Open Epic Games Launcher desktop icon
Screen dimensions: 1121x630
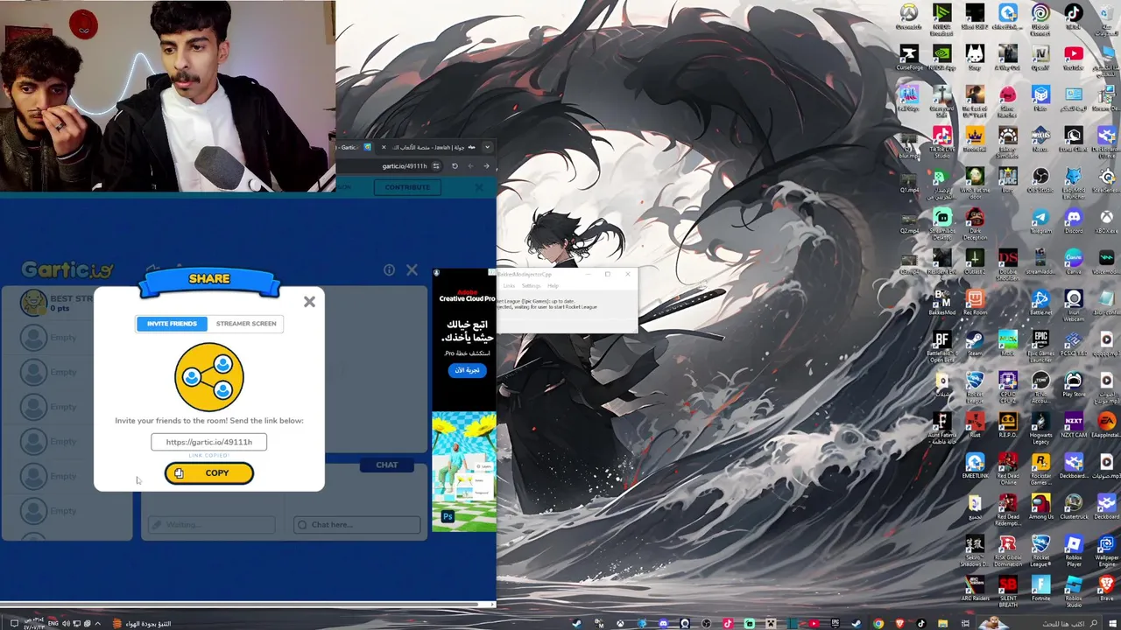click(1040, 346)
